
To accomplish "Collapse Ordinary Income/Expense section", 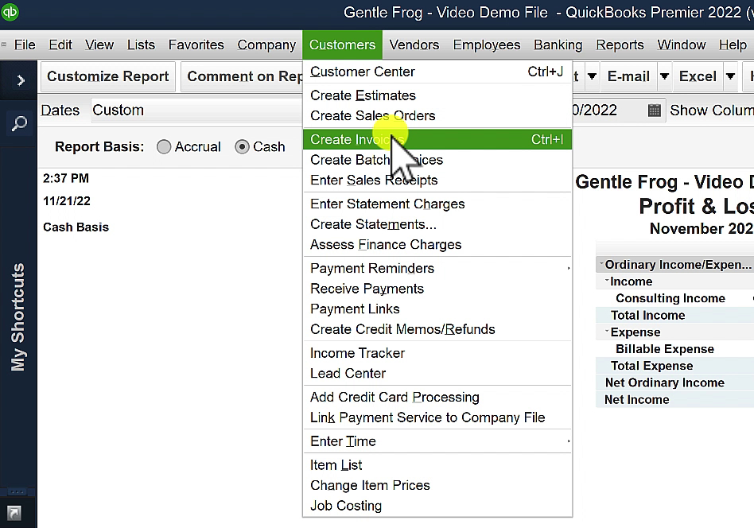I will click(601, 263).
